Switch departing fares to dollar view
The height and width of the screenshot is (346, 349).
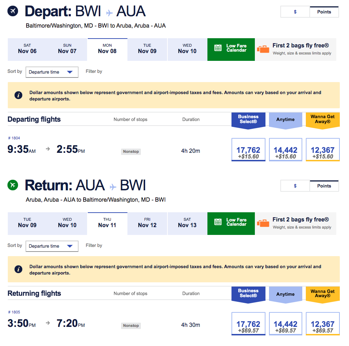point(295,12)
